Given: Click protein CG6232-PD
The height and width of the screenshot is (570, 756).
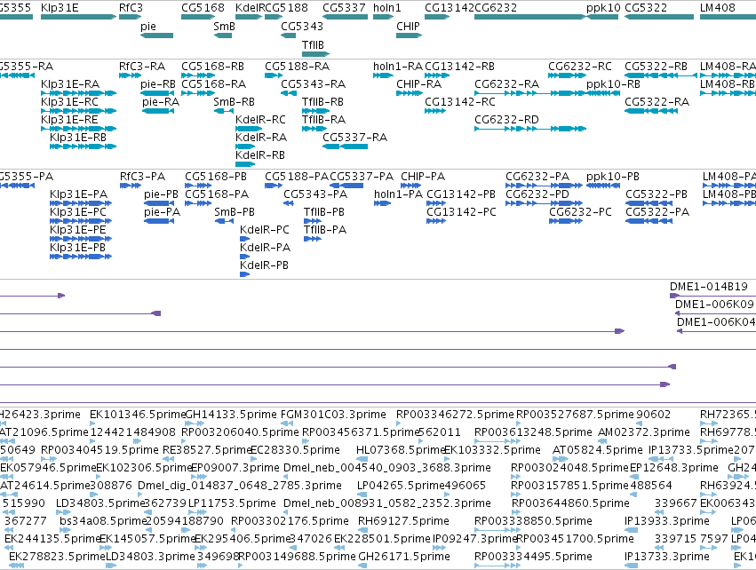Looking at the screenshot, I should coord(544,203).
